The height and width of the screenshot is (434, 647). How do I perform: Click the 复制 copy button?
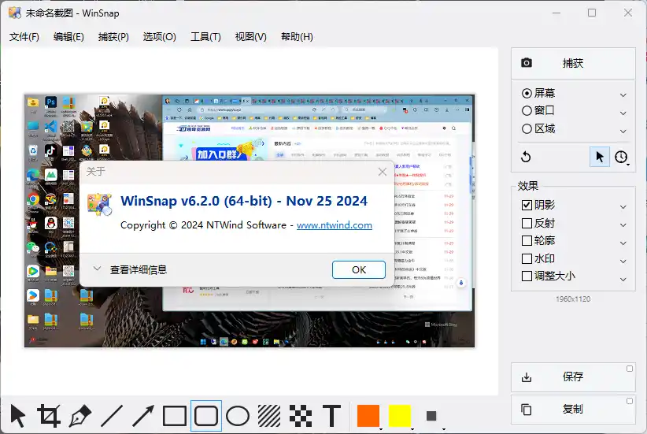[x=573, y=410]
